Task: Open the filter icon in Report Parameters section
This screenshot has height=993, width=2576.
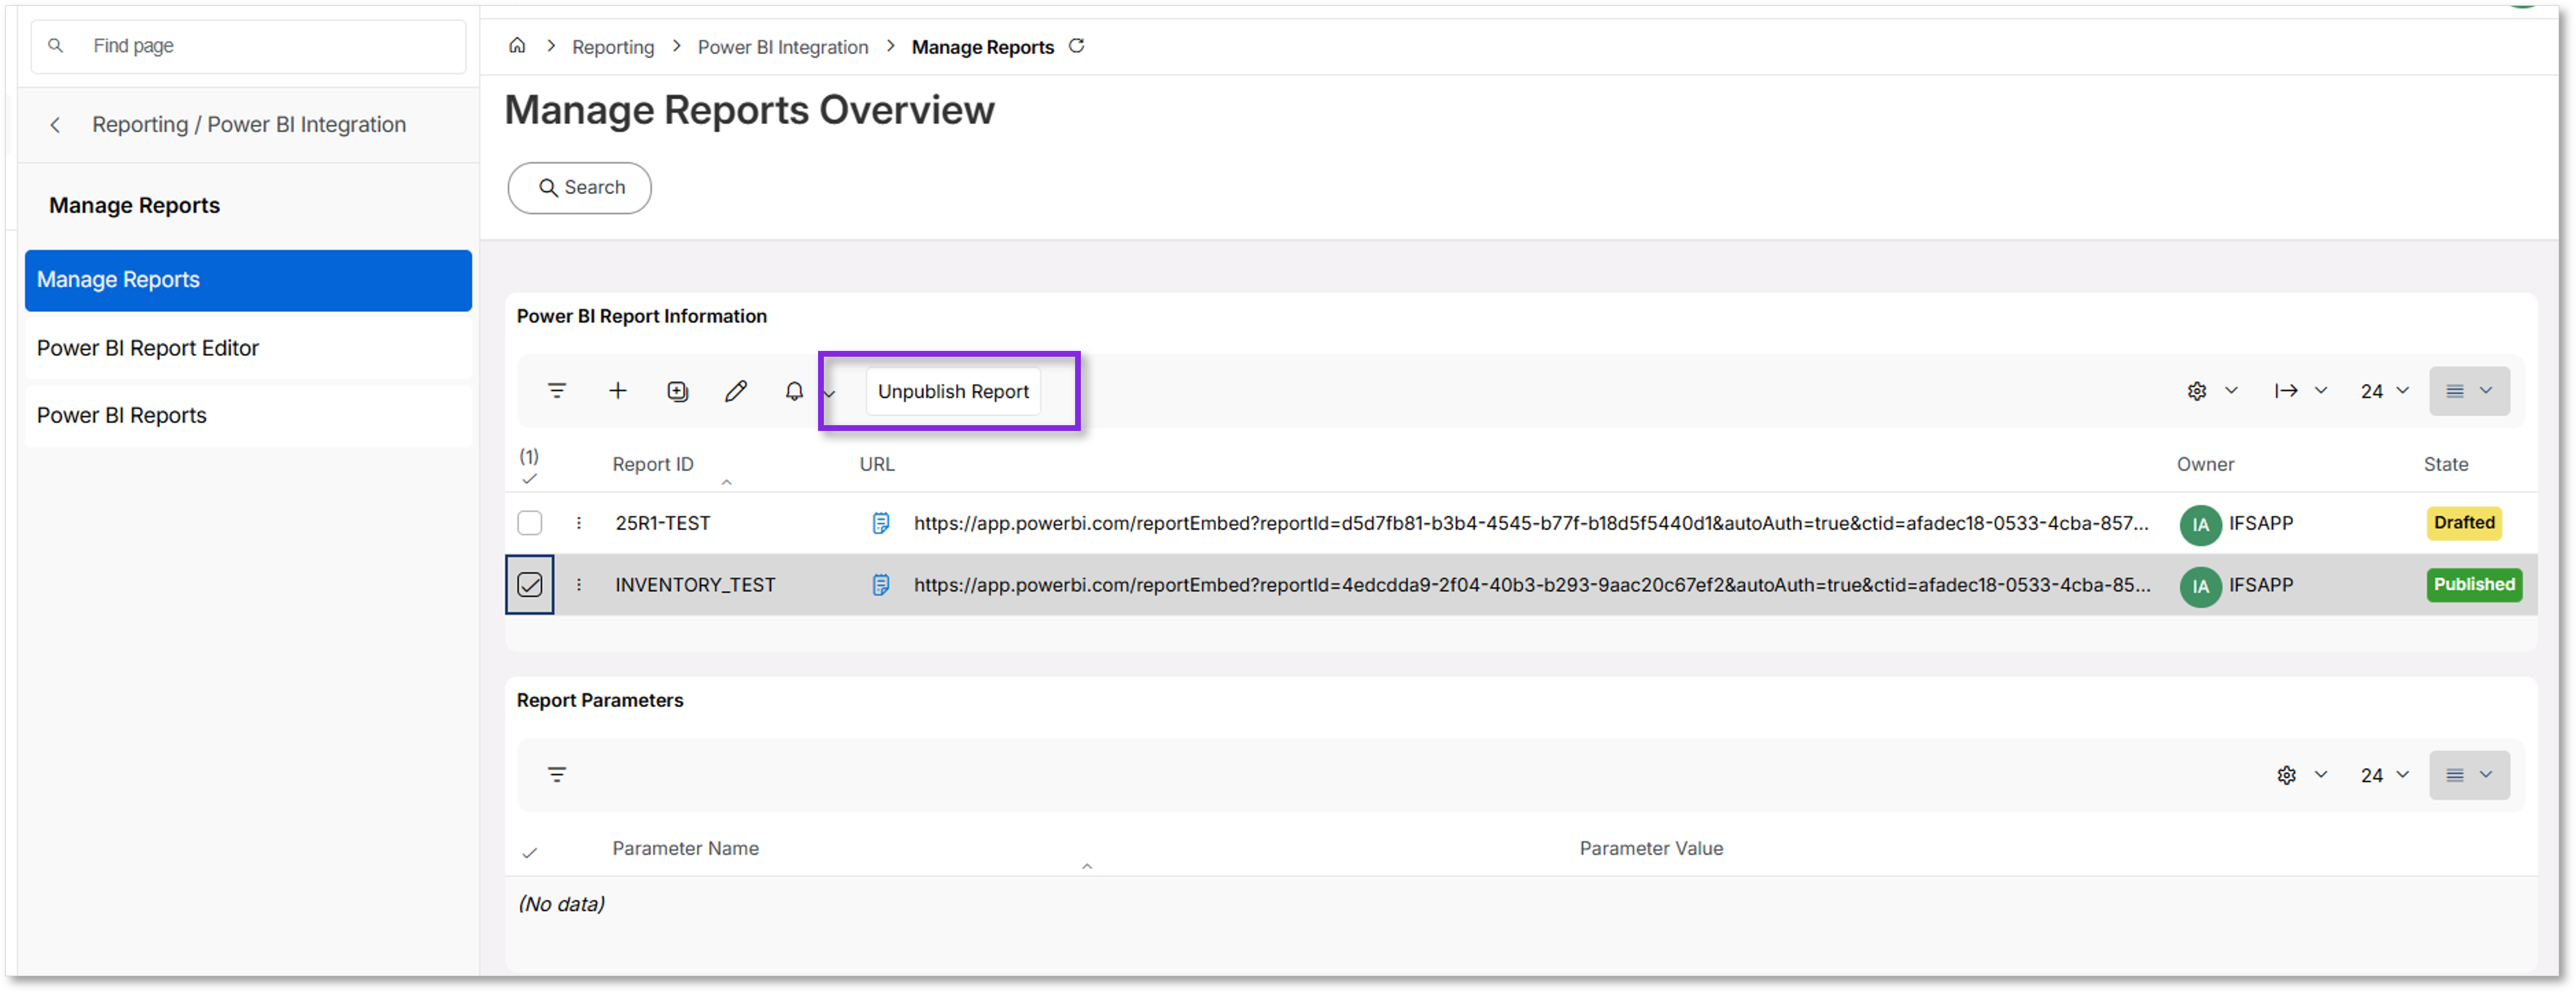Action: pos(556,774)
